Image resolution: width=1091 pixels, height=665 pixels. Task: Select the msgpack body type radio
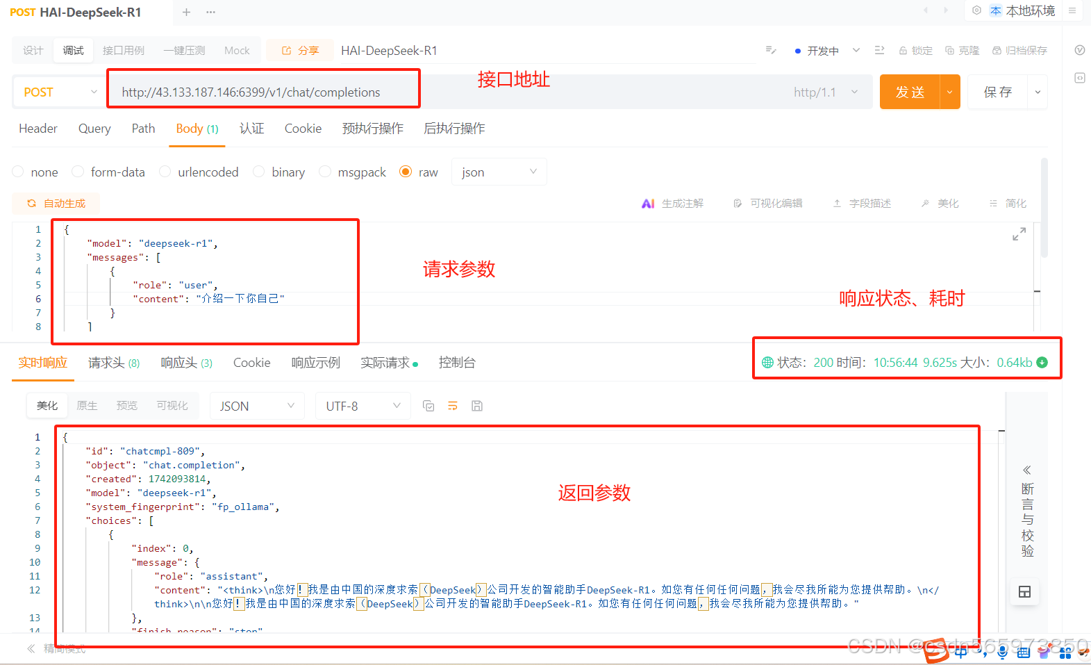click(325, 172)
